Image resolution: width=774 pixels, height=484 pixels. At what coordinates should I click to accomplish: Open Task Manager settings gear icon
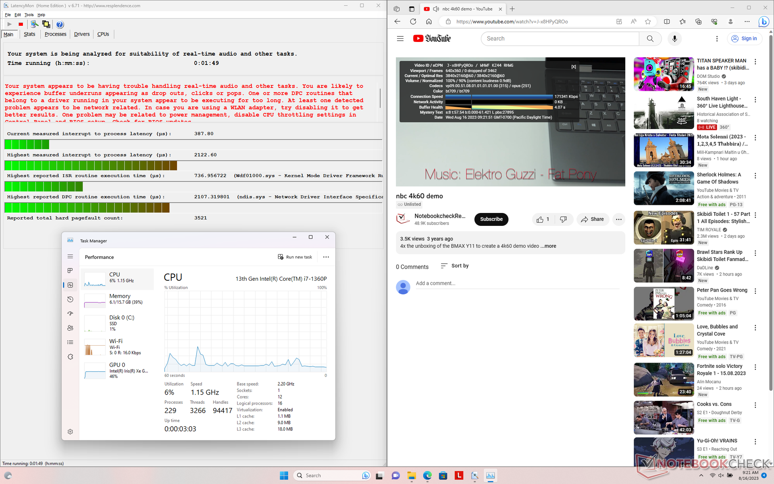pyautogui.click(x=70, y=432)
